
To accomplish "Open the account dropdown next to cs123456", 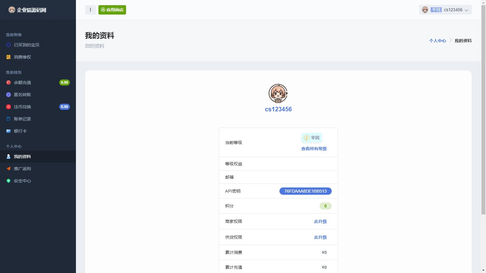I will pos(467,10).
